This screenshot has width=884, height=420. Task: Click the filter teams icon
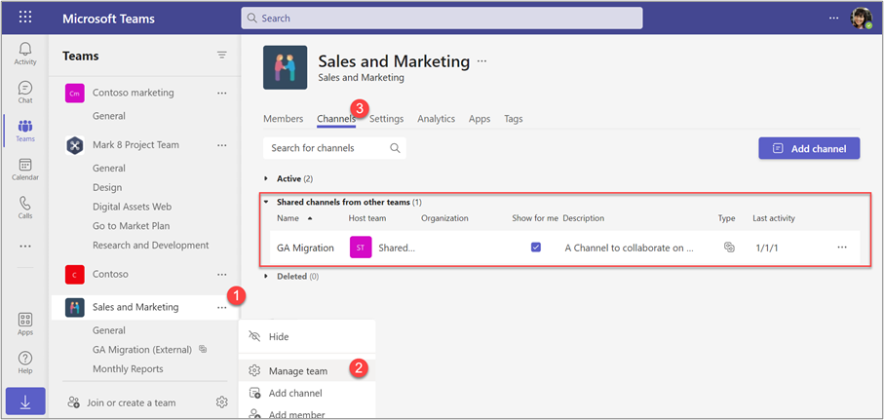click(x=222, y=56)
